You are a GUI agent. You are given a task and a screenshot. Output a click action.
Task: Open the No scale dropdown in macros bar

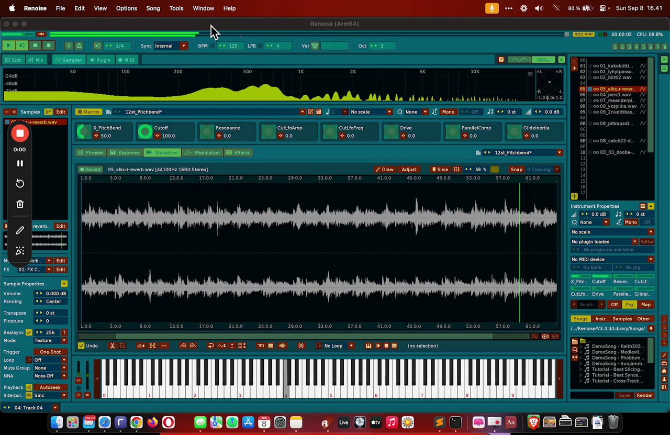pyautogui.click(x=371, y=111)
